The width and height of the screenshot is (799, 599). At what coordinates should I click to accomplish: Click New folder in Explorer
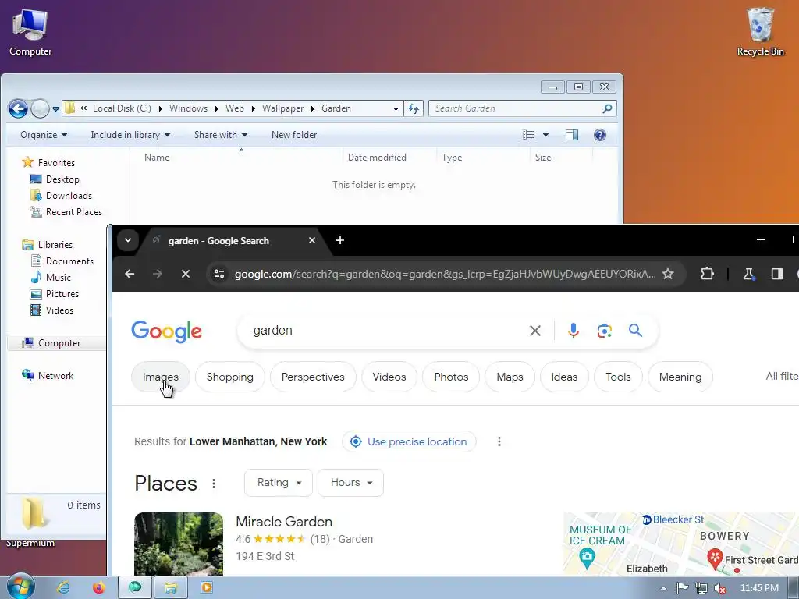[x=294, y=135]
